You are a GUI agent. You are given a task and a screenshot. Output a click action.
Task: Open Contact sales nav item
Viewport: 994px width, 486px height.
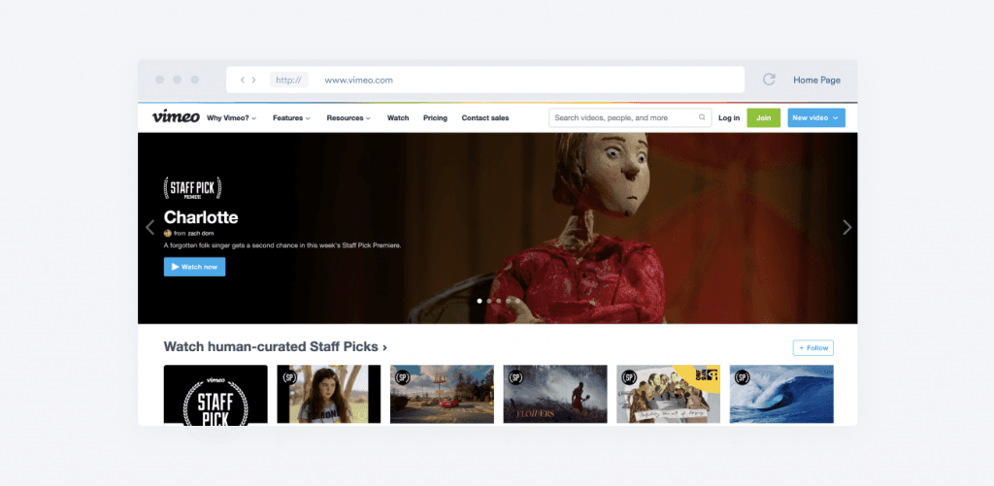point(485,117)
